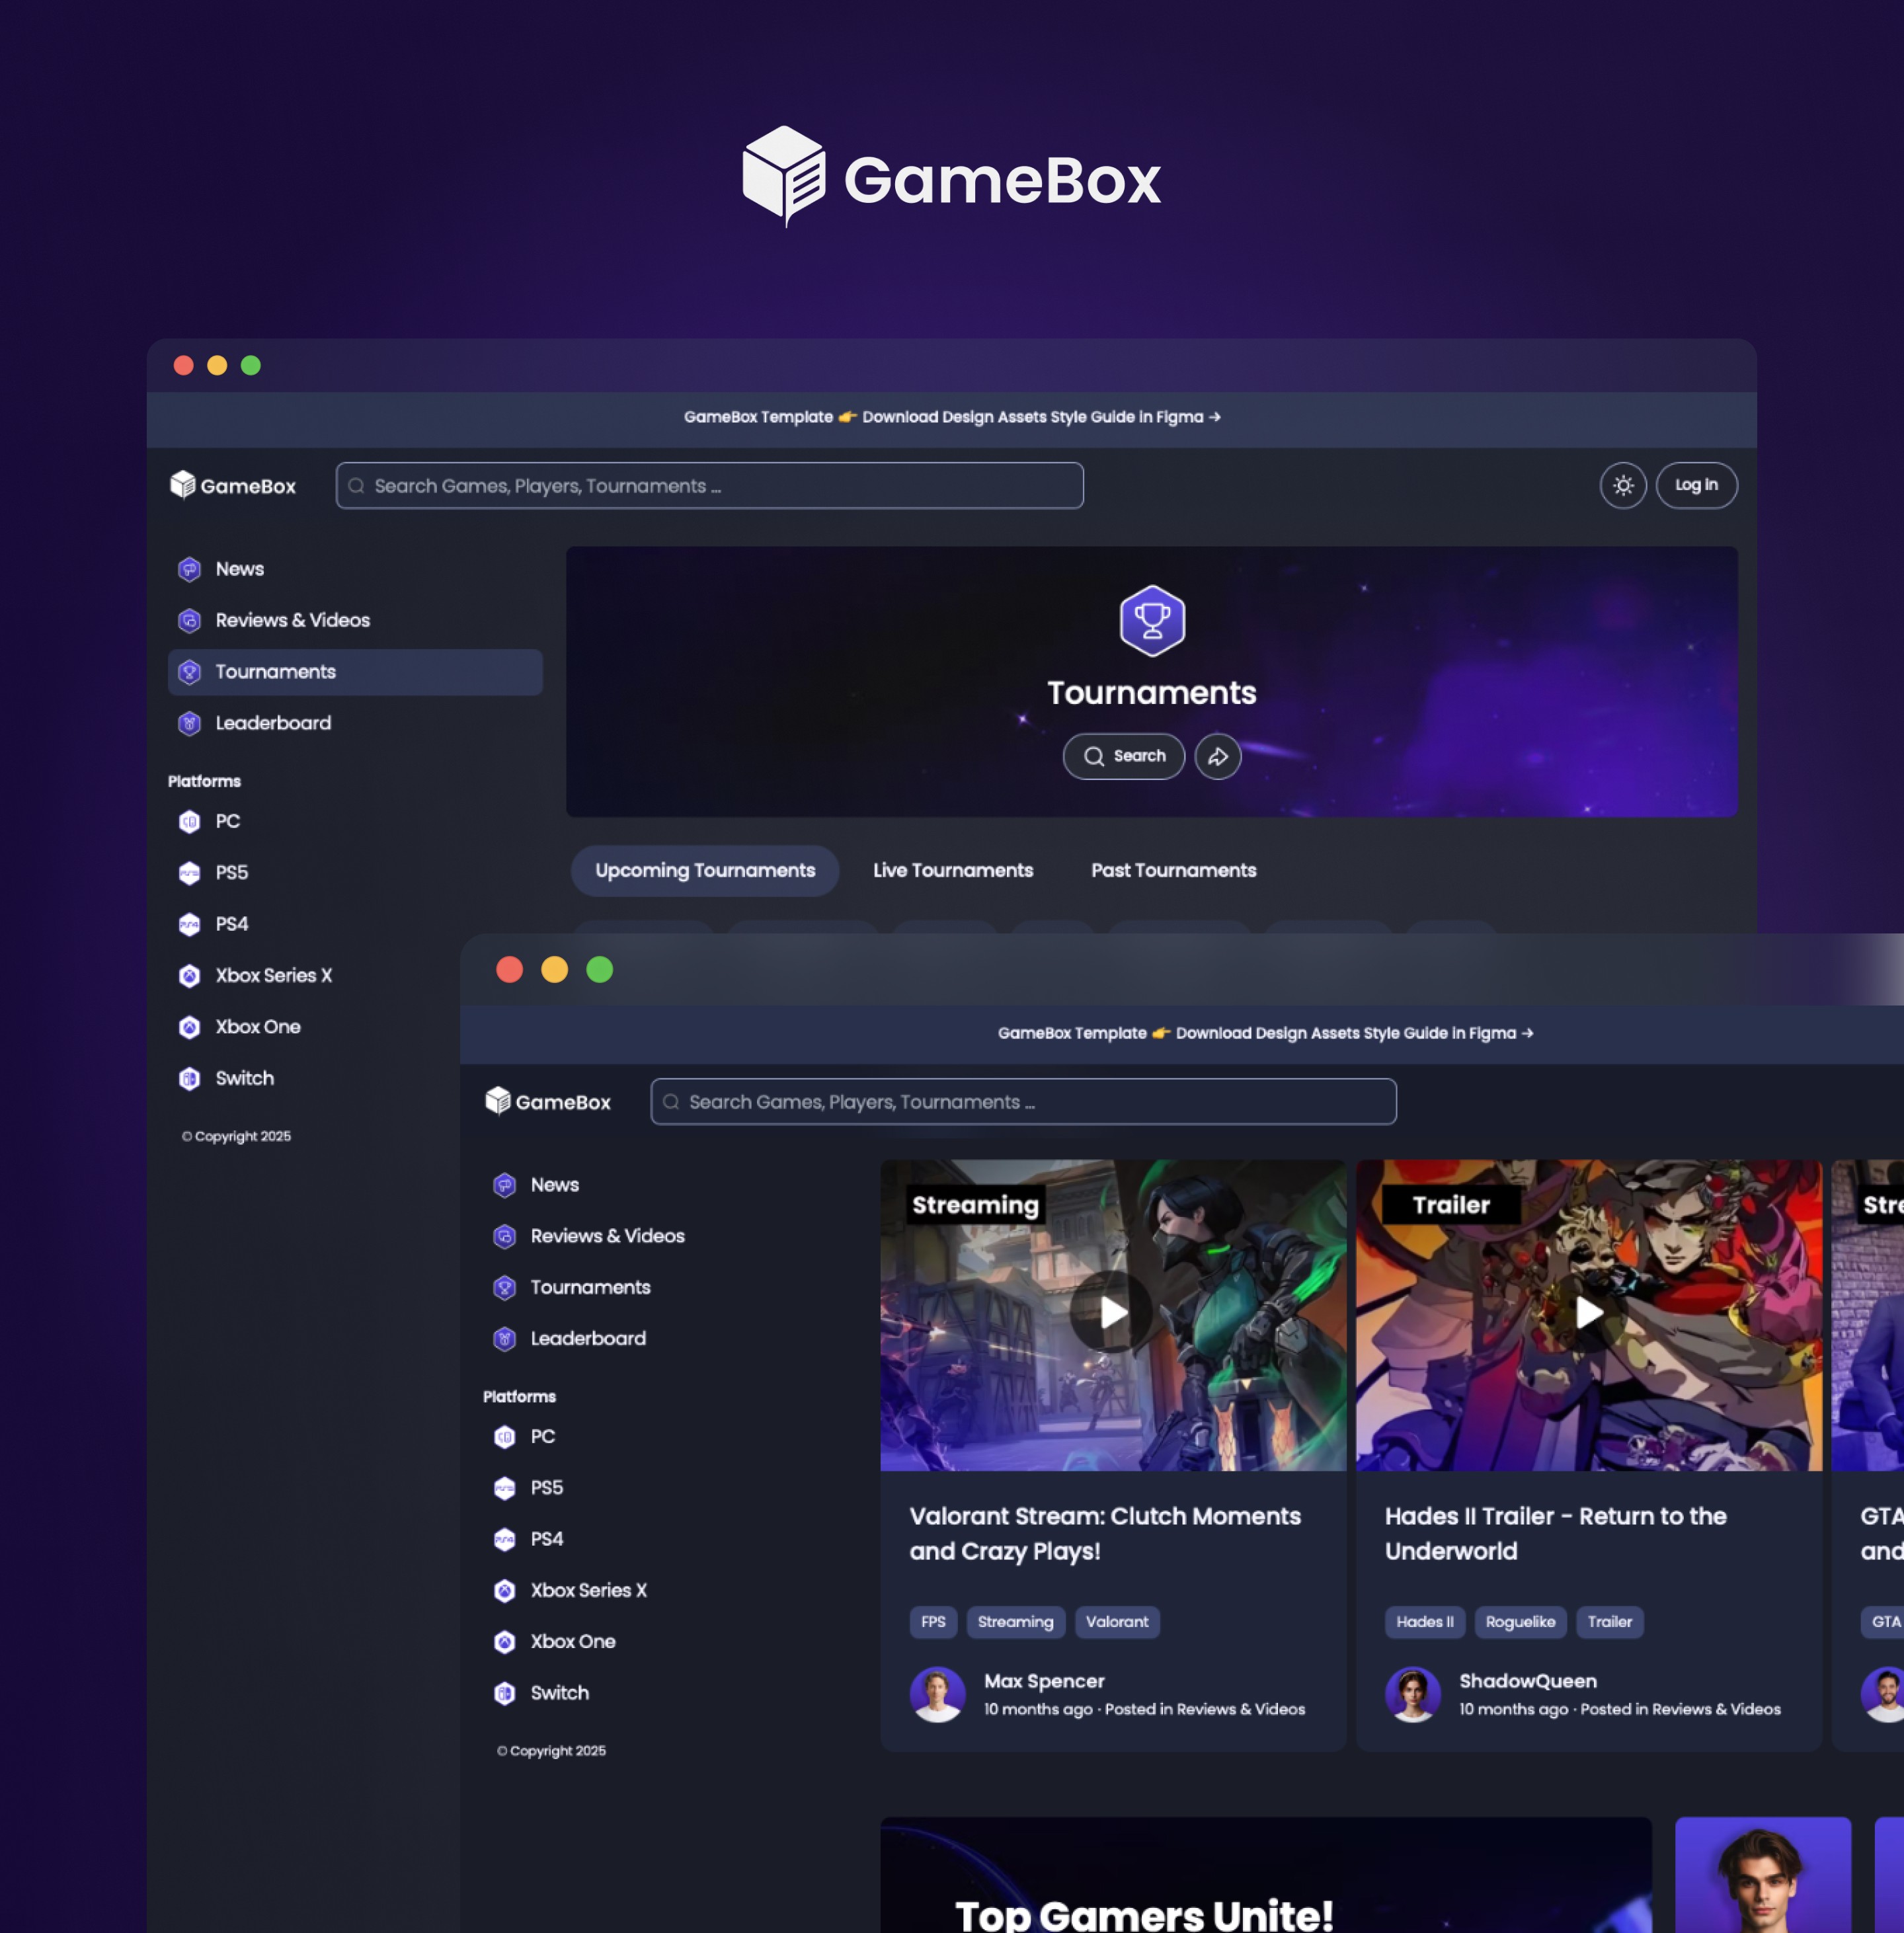
Task: Click GameBox logo in back window header
Action: click(233, 485)
